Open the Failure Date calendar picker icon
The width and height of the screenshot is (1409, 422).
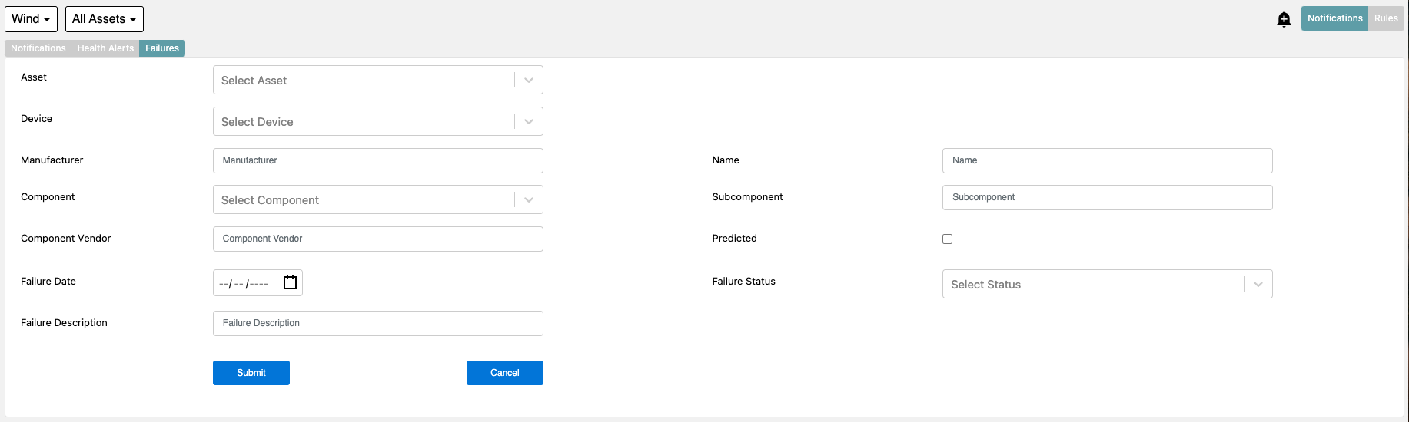click(x=290, y=282)
